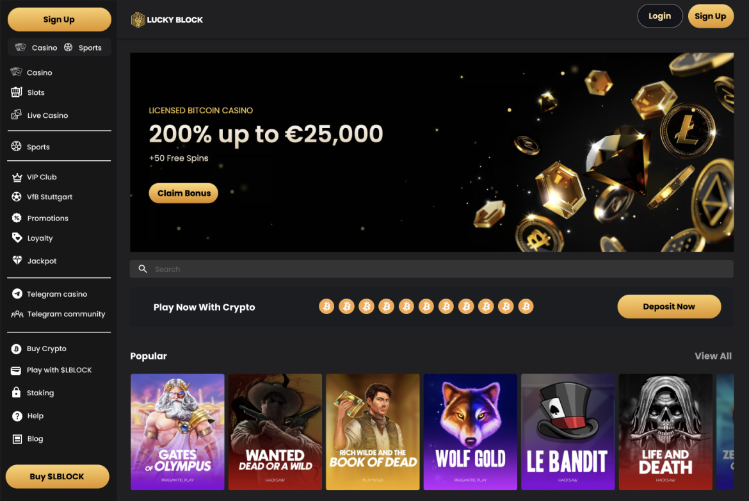Screen dimensions: 749x501
Task: Click the Help question mark icon
Action: tap(17, 416)
